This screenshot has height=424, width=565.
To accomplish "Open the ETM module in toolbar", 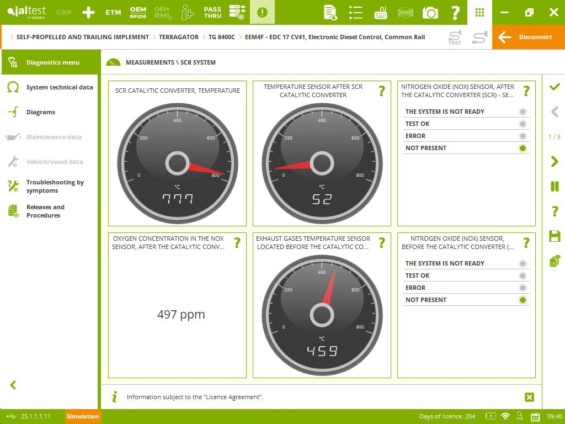I will [x=113, y=12].
